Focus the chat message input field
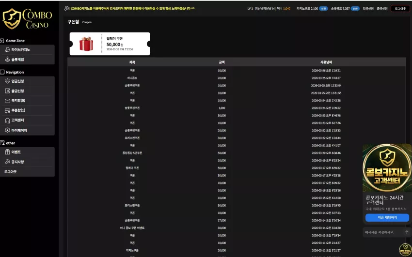Viewport: 412px width, 257px height. 383,232
